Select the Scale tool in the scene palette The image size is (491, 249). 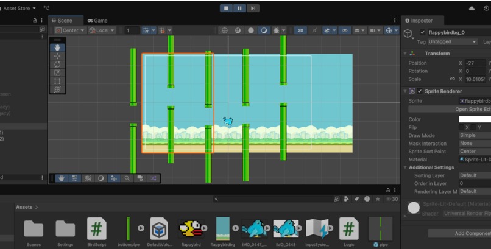[x=57, y=72]
